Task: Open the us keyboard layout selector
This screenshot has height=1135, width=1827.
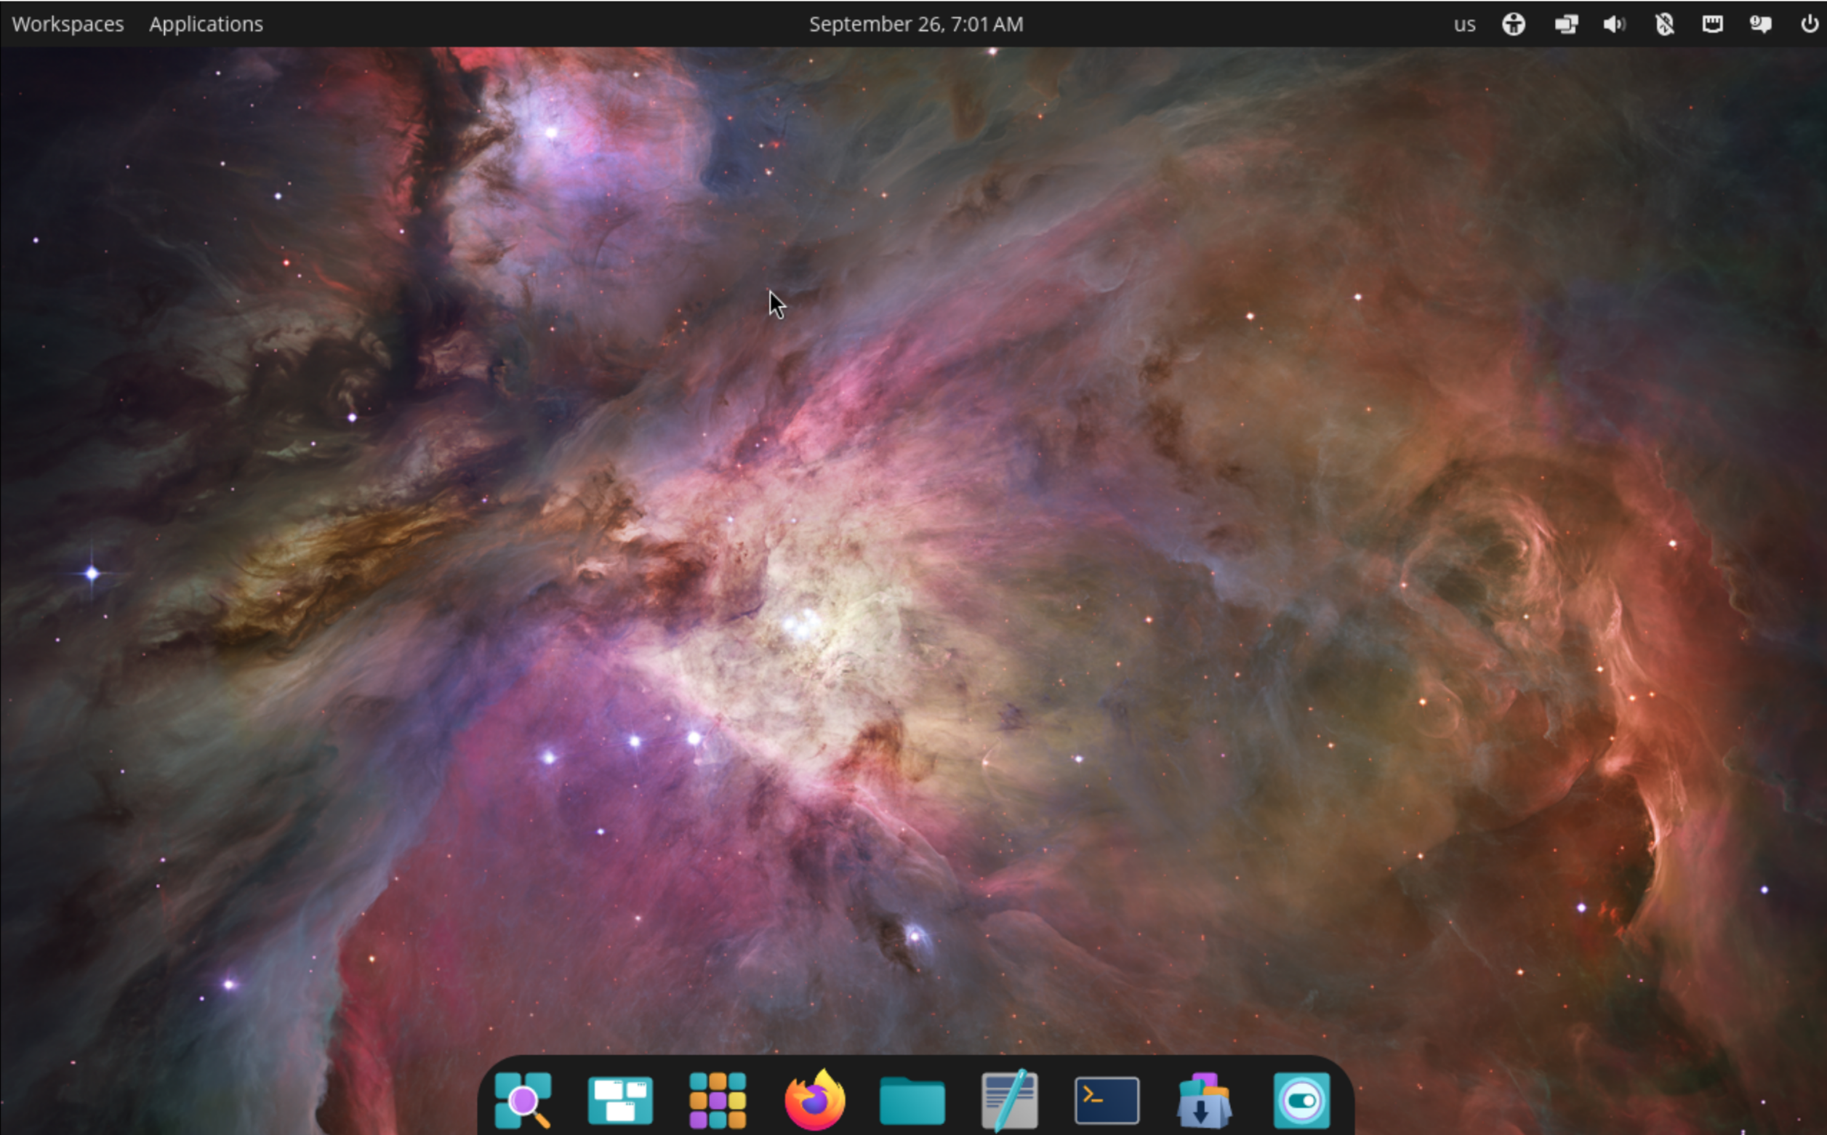Action: [x=1463, y=23]
